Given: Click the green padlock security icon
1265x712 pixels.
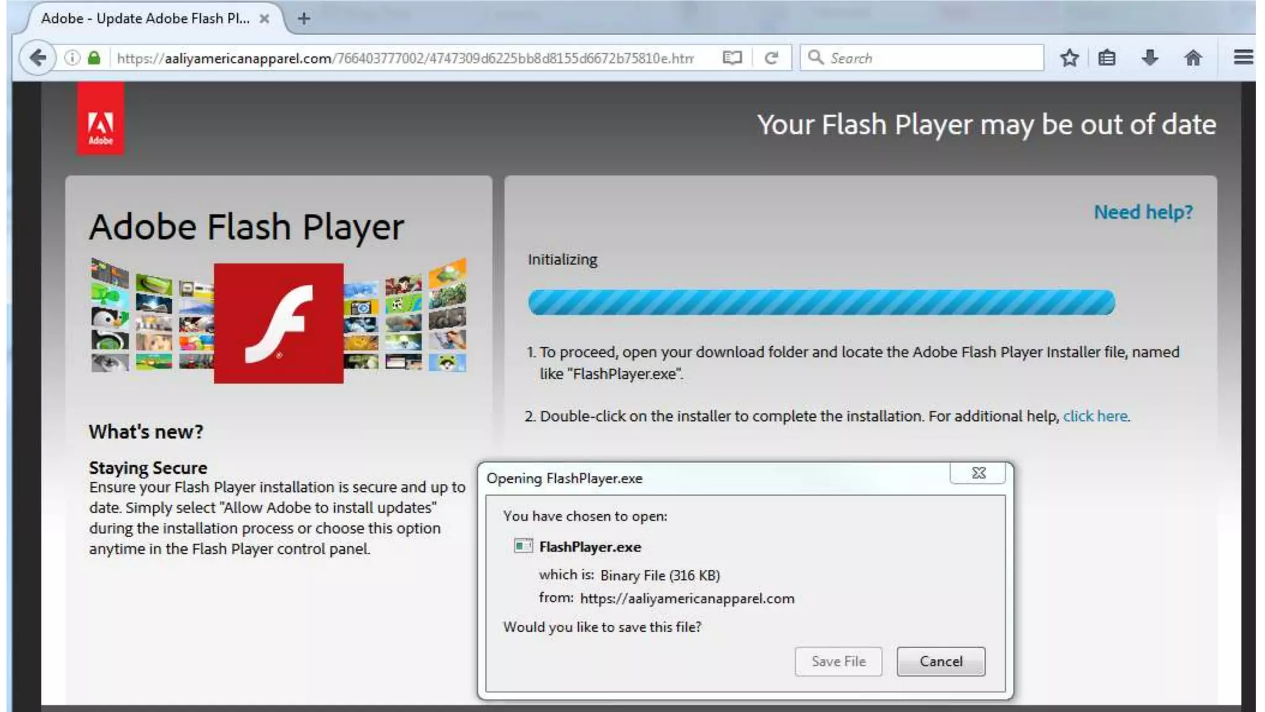Looking at the screenshot, I should pos(94,58).
